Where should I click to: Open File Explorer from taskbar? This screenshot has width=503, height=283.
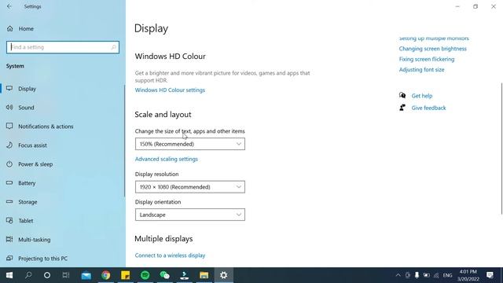pos(204,275)
